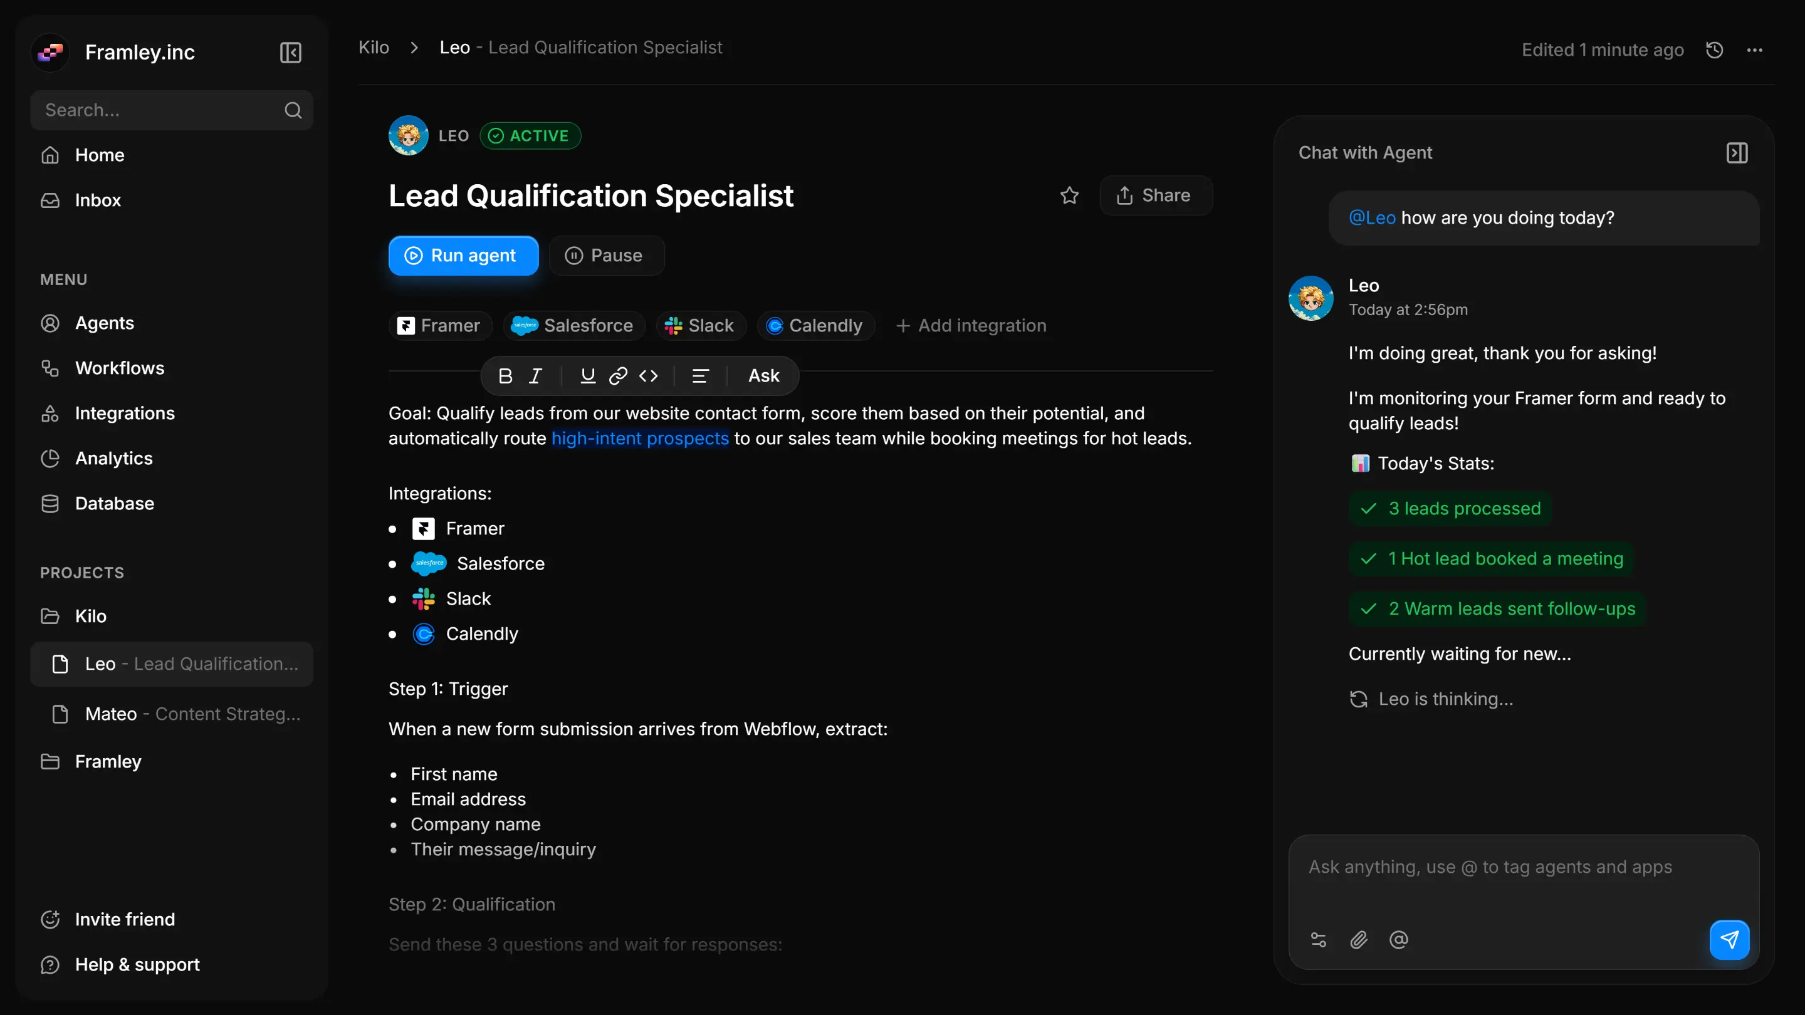This screenshot has width=1805, height=1015.
Task: Click the breadcrumb chevron after Kilo
Action: click(x=414, y=47)
